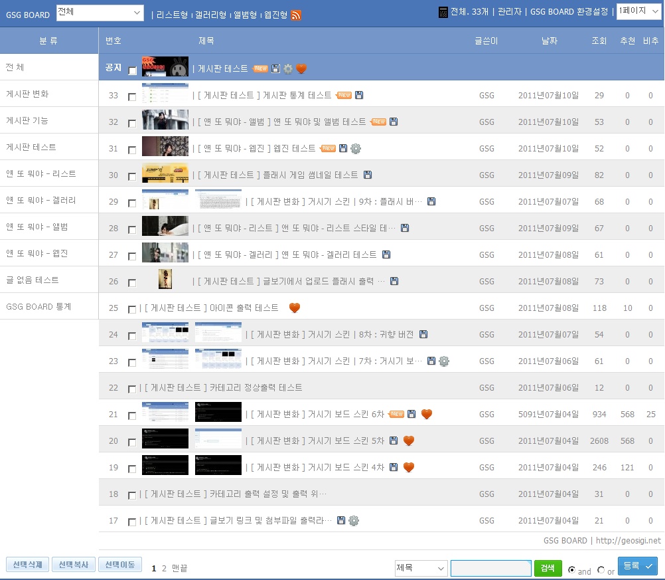This screenshot has width=665, height=580.
Task: Click the gear icon on post 17
Action: 354,520
